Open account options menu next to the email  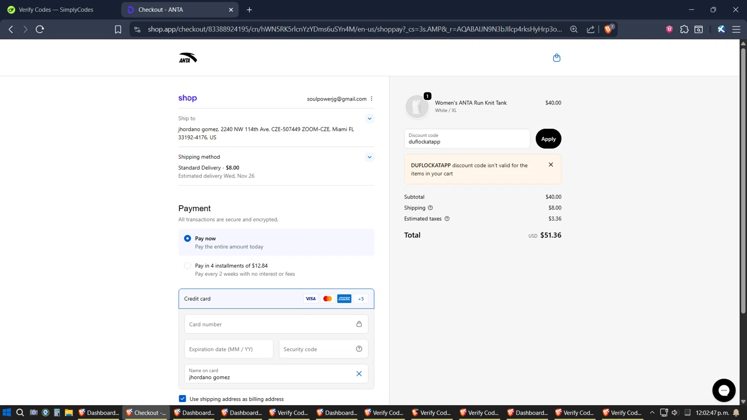[x=372, y=99]
